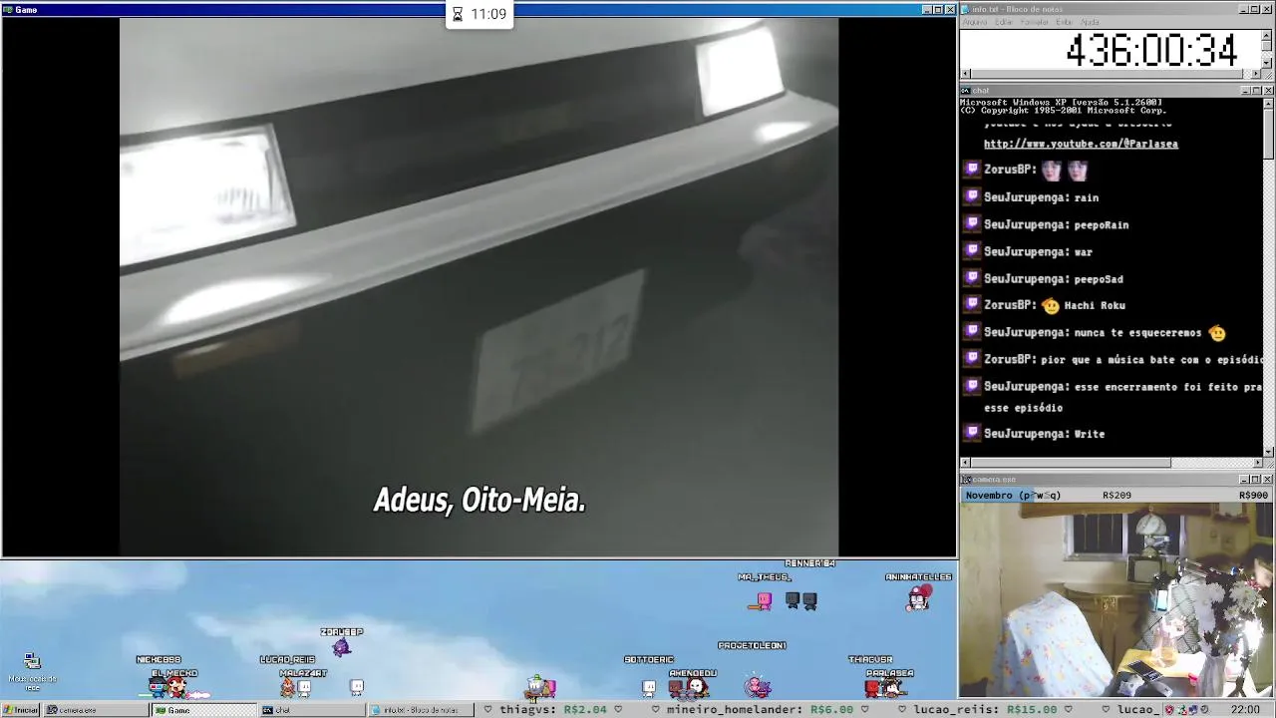Open the youtube.com/@Parlasea link in chat
The image size is (1276, 718).
pos(1081,144)
